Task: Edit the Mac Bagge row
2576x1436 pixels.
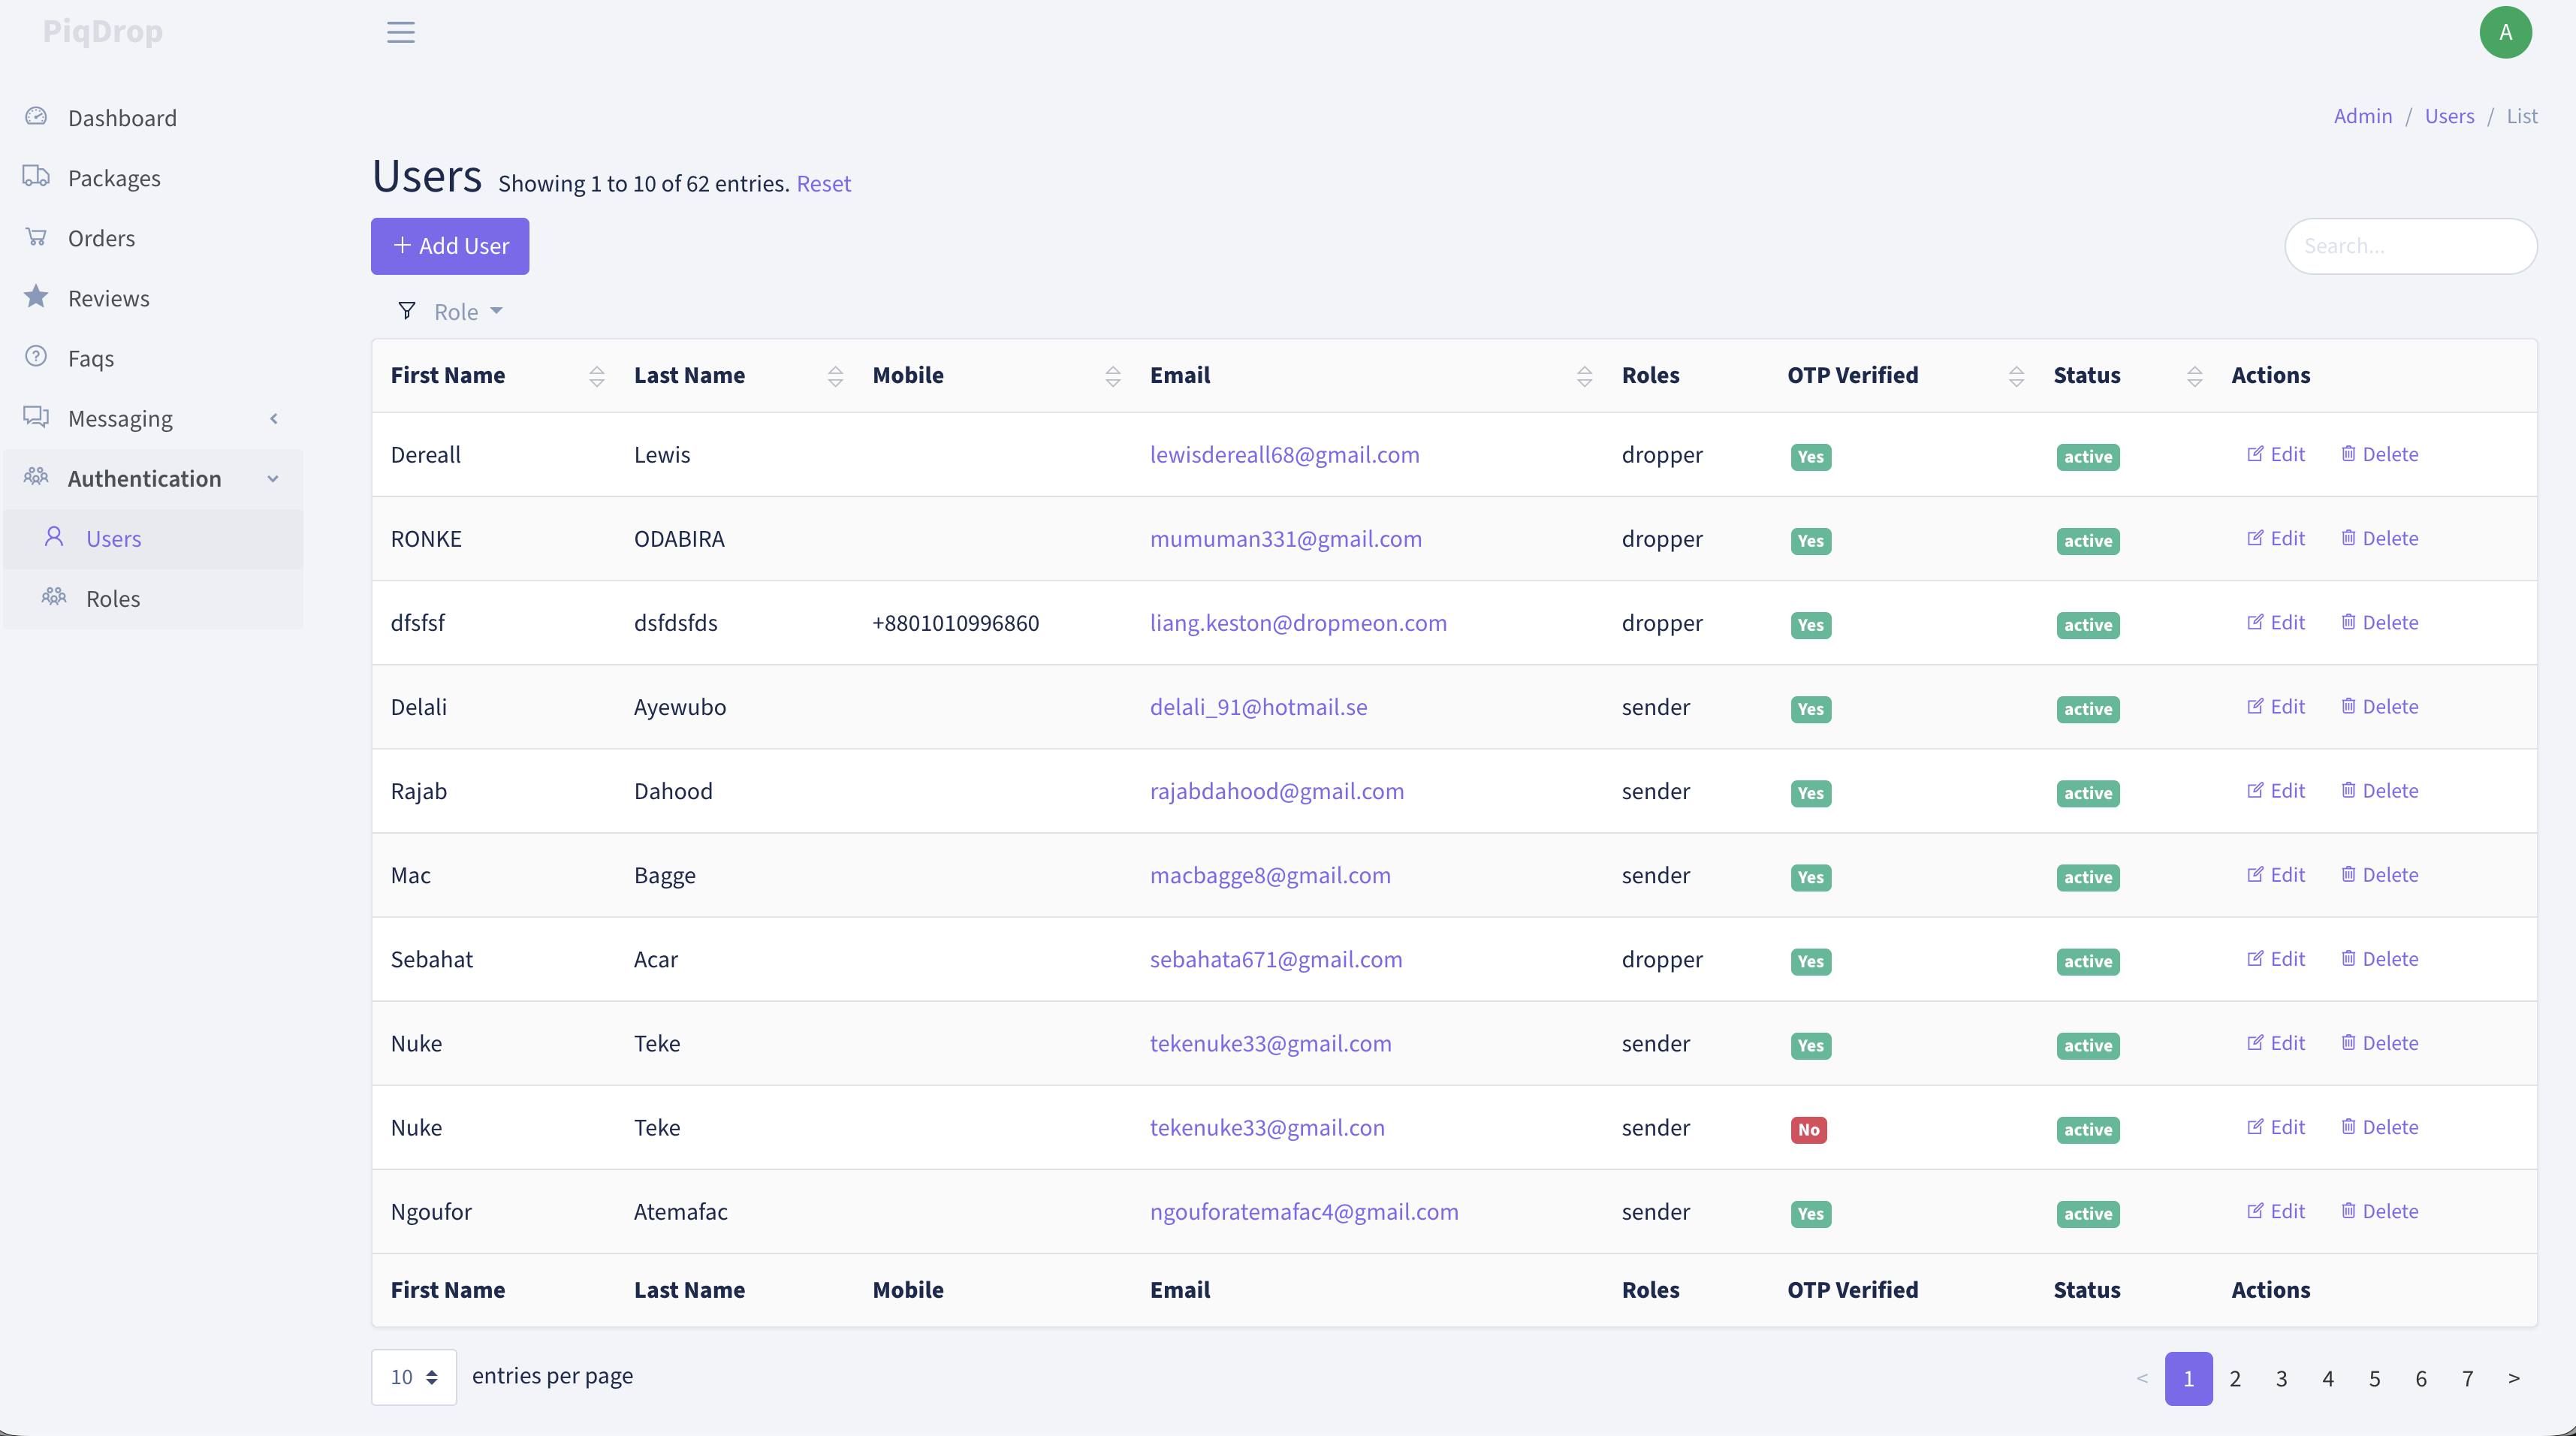Action: (x=2276, y=874)
